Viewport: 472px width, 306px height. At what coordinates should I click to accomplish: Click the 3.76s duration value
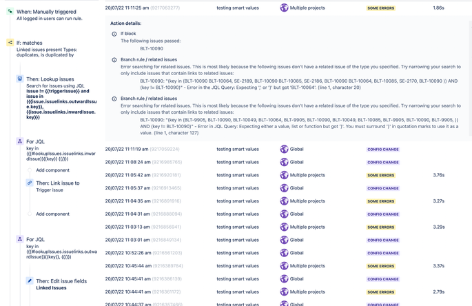click(439, 175)
